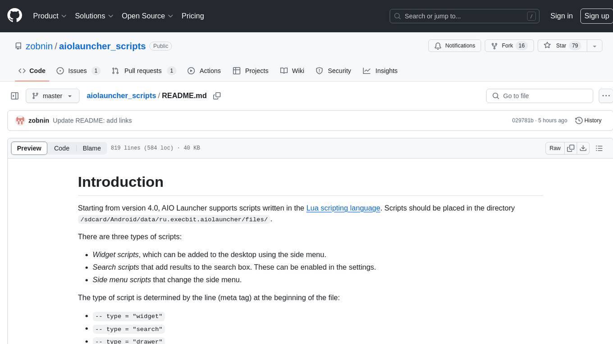Screen dimensions: 613x344
Task: Select the Code view
Action: (62, 148)
